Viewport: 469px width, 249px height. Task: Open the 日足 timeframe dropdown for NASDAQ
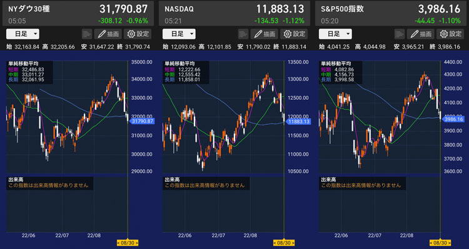[179, 34]
